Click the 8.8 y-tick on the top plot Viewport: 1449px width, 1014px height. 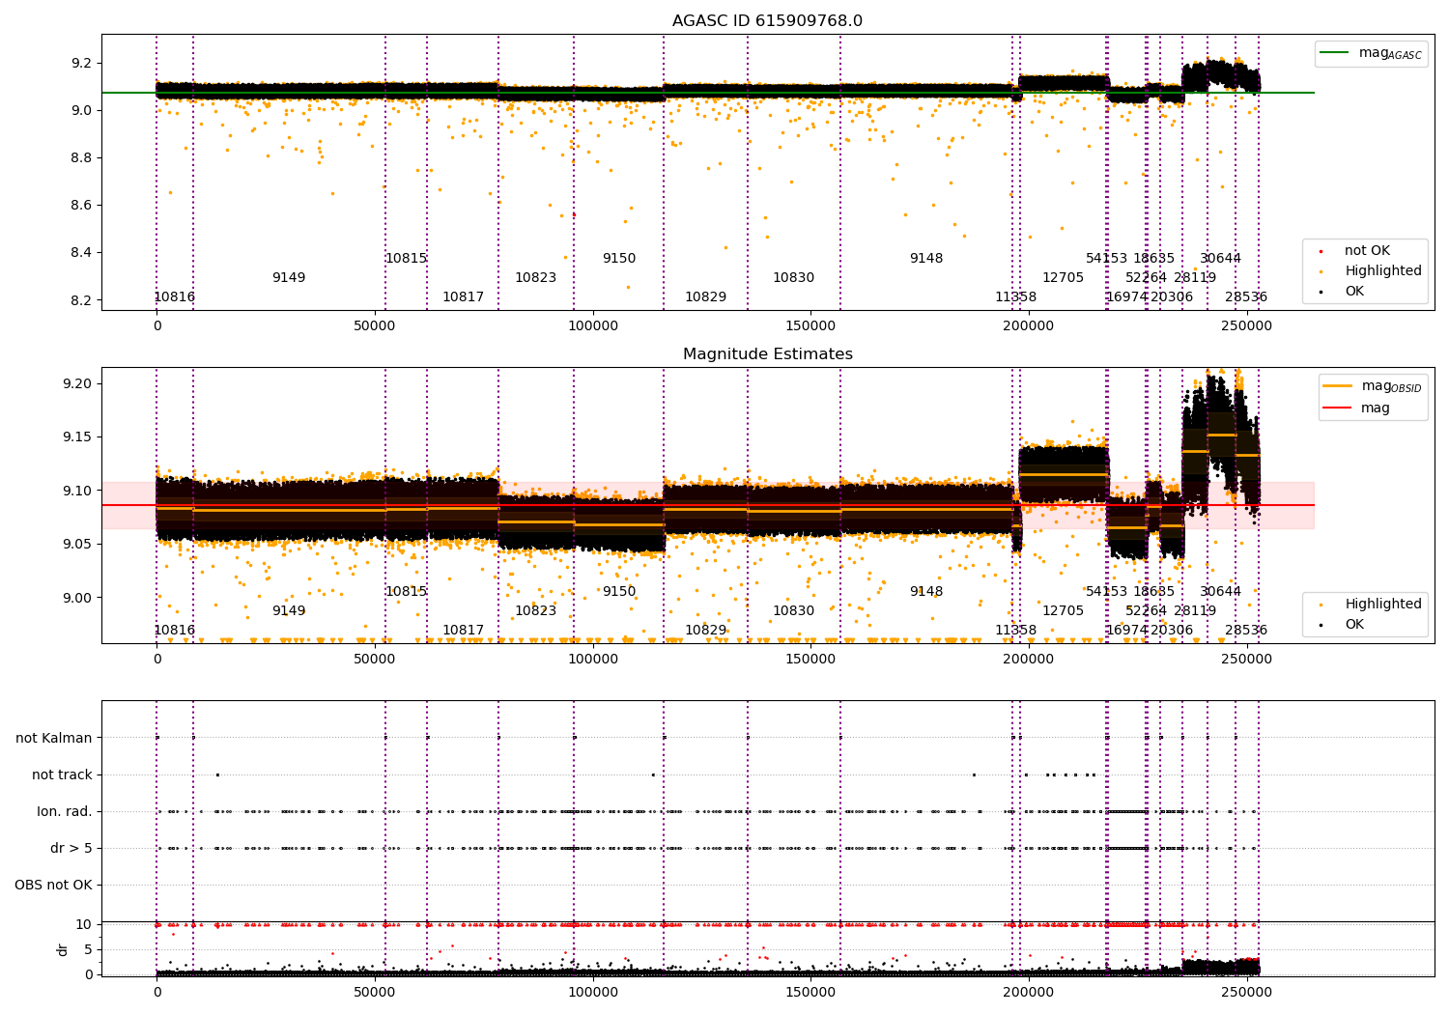coord(81,158)
